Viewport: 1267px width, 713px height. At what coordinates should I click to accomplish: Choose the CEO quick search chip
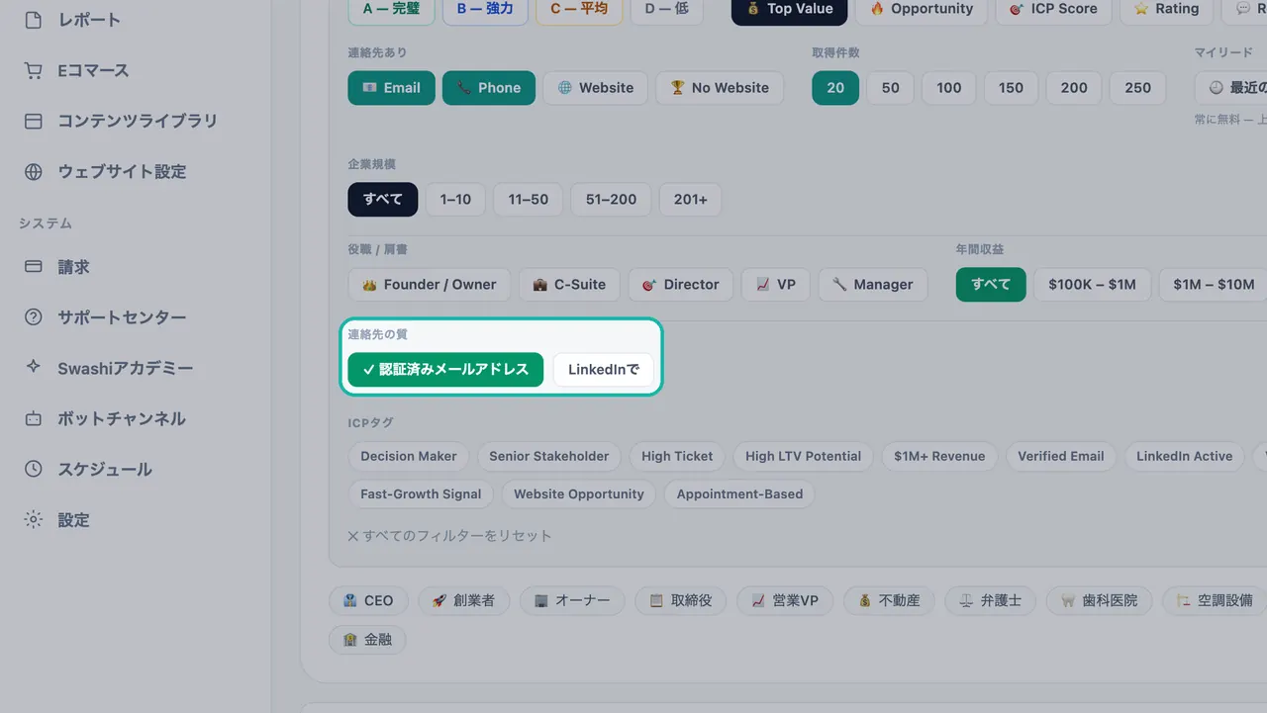pyautogui.click(x=367, y=601)
